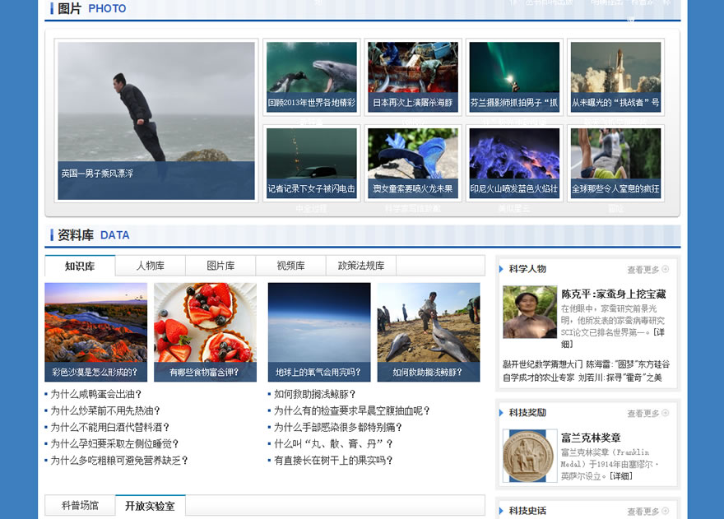Open link 为什么手部感染很多都特别痛?
This screenshot has width=724, height=519.
click(338, 427)
